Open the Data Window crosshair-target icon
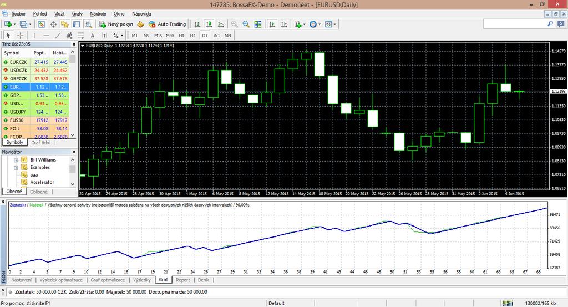Image resolution: width=568 pixels, height=307 pixels. pos(53,24)
